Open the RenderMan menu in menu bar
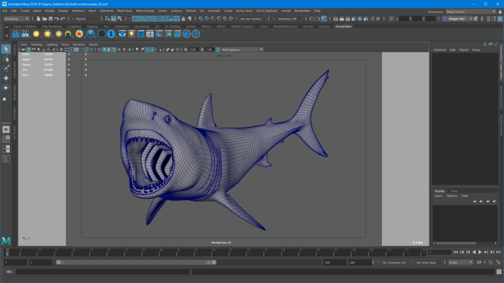 pos(302,11)
